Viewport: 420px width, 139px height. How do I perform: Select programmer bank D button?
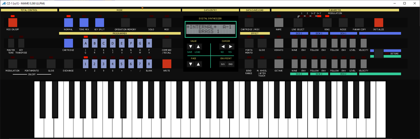click(112, 43)
